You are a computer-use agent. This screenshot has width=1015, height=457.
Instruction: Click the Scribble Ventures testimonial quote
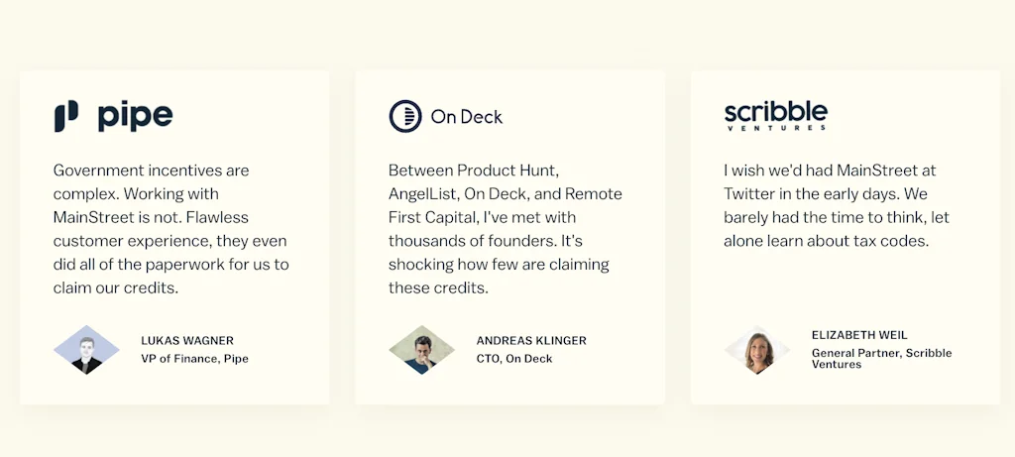click(x=836, y=205)
